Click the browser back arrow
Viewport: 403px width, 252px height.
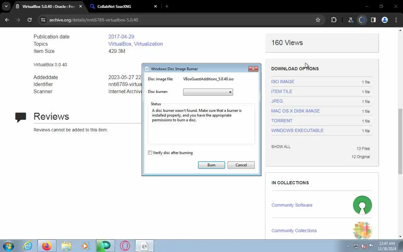7,20
